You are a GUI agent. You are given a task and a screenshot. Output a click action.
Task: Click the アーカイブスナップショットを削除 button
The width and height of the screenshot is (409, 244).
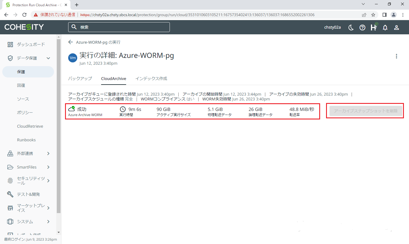(366, 111)
